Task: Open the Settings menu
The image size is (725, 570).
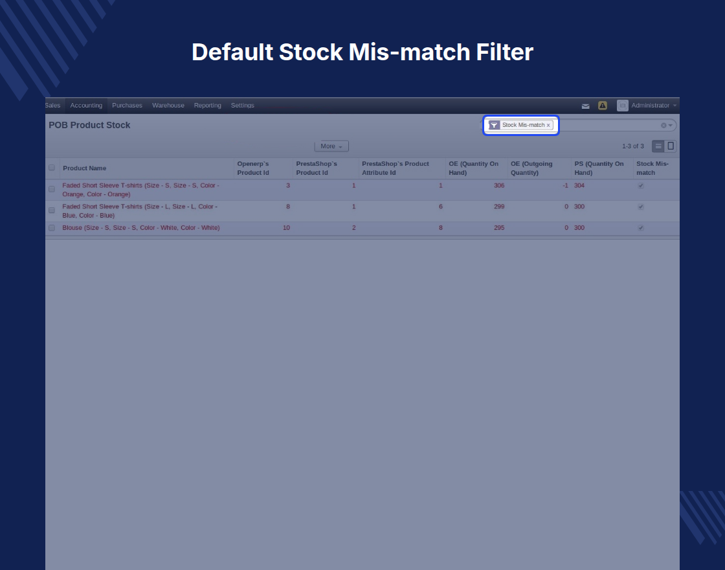Action: pos(242,106)
